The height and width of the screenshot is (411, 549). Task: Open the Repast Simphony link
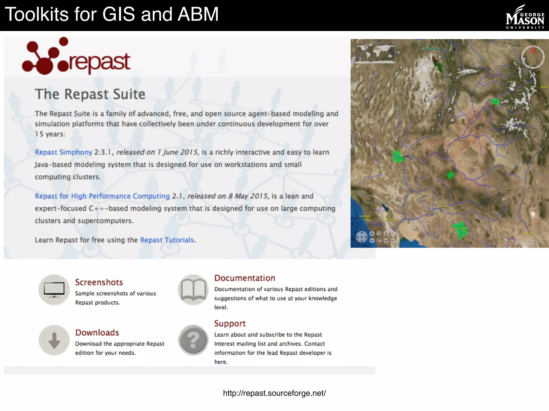pos(64,152)
